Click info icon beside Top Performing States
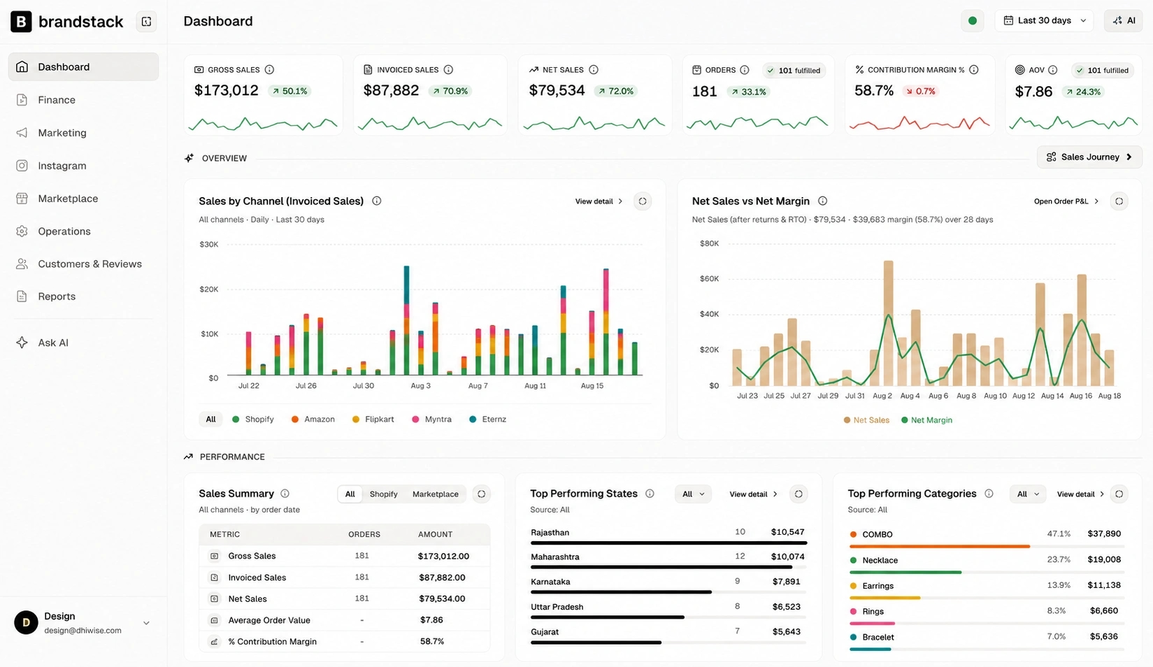Screen dimensions: 1153x667 650,494
